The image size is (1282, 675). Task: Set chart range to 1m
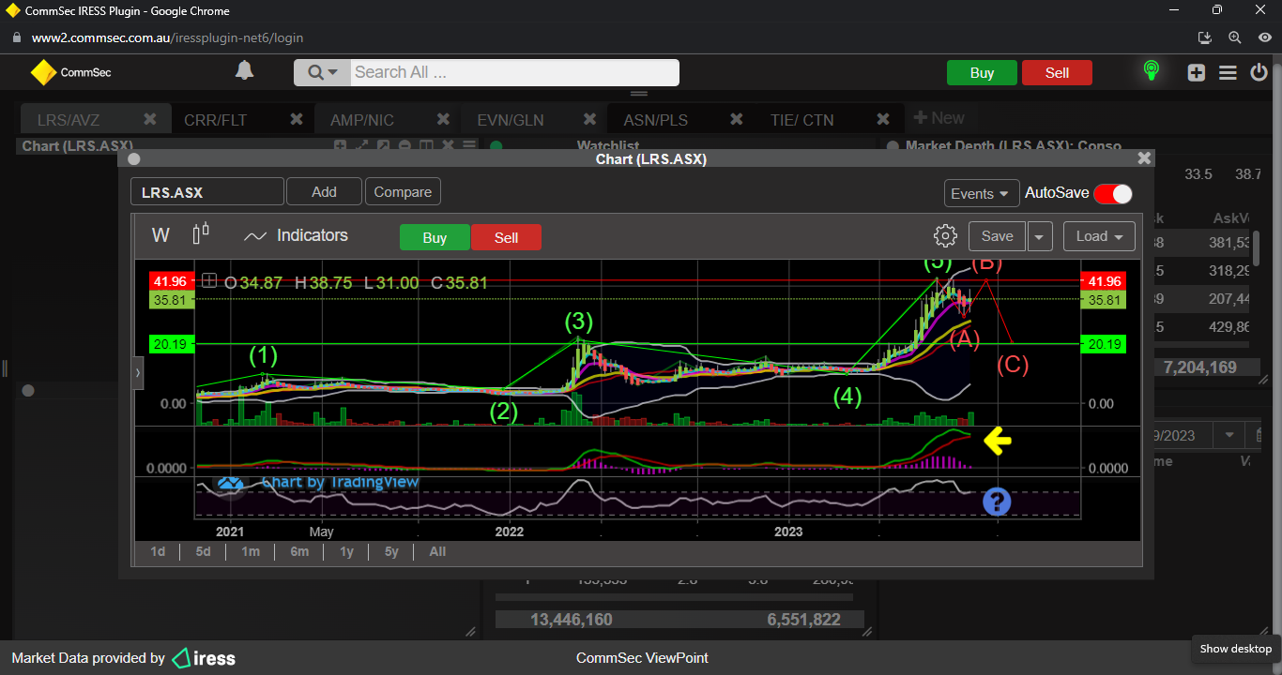pyautogui.click(x=251, y=551)
